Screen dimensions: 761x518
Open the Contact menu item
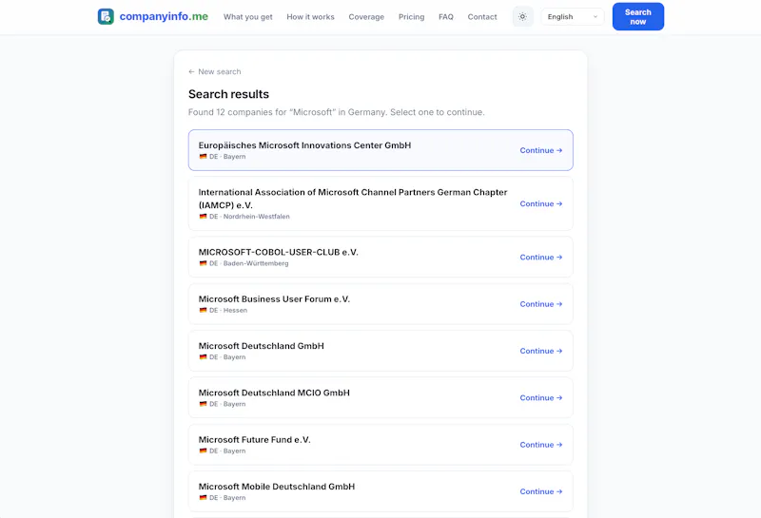[482, 17]
